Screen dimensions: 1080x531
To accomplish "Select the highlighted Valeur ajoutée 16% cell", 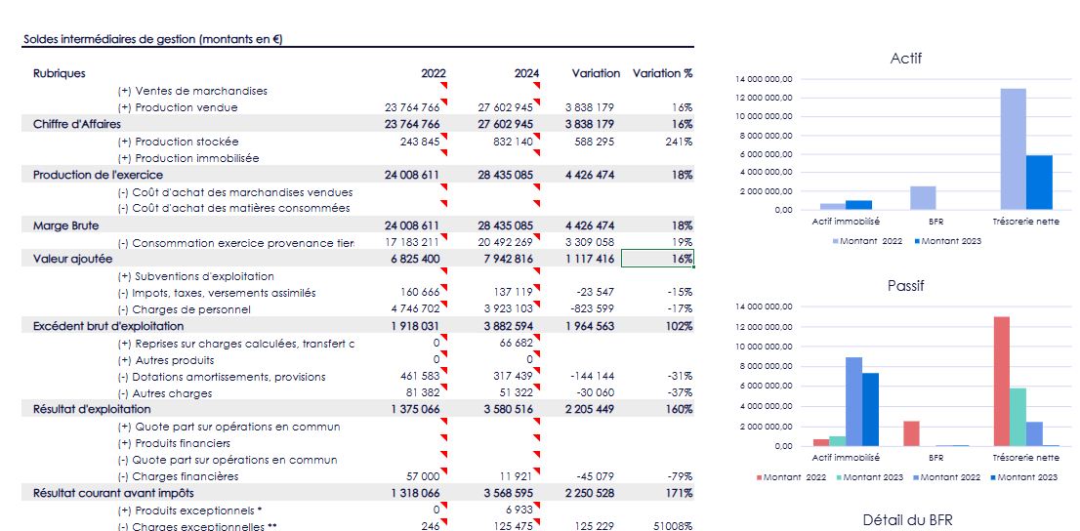I will [657, 259].
